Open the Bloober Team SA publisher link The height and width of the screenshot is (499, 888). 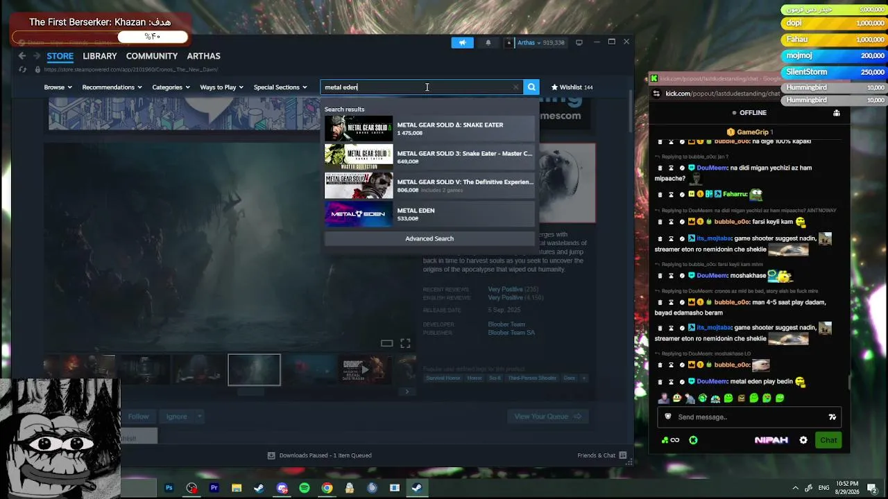511,333
